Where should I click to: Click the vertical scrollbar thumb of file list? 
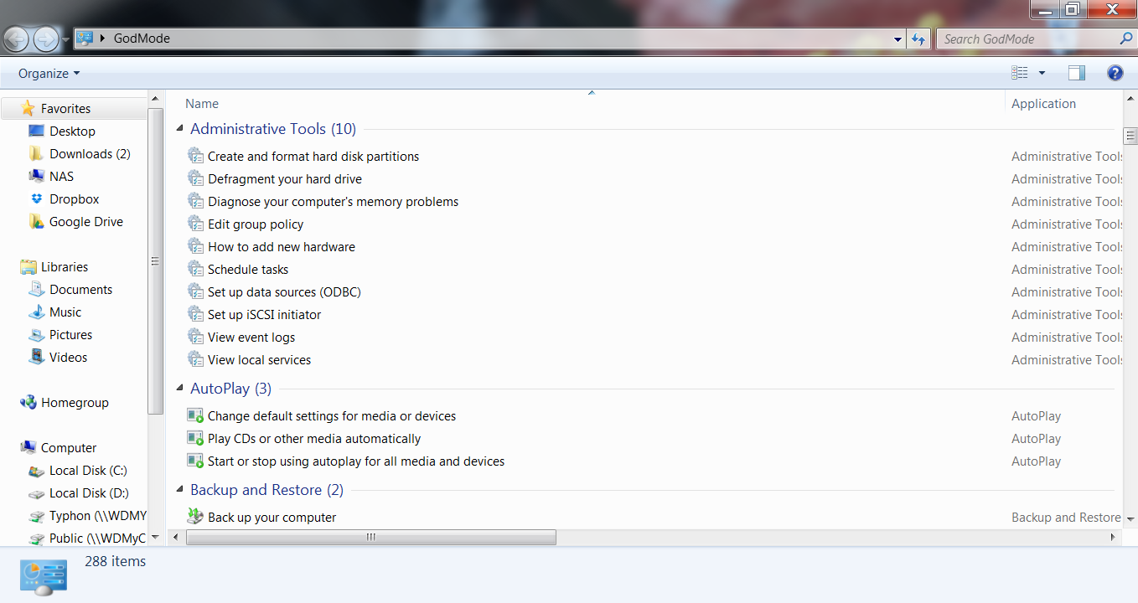[1130, 136]
